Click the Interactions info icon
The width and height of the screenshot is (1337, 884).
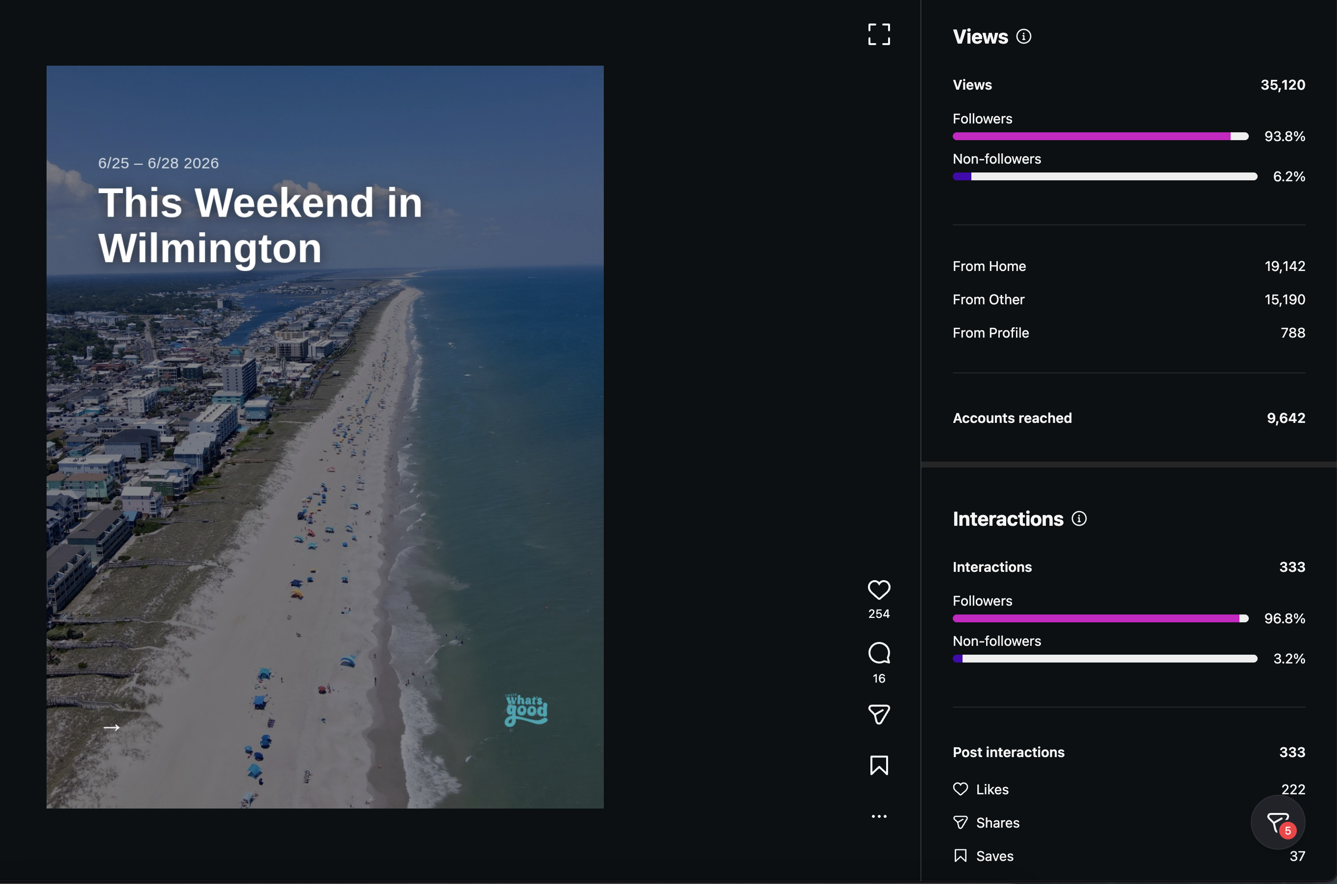tap(1079, 518)
